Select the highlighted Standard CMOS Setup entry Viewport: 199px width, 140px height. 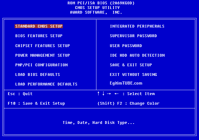coord(39,26)
